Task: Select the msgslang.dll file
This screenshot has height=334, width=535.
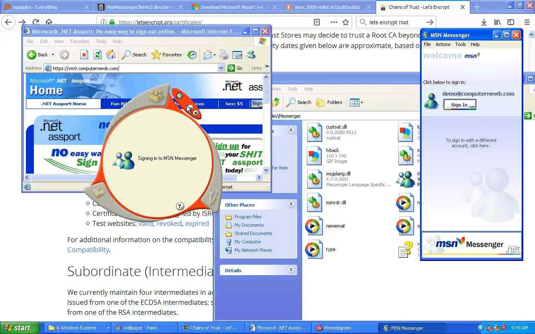Action: 349,179
